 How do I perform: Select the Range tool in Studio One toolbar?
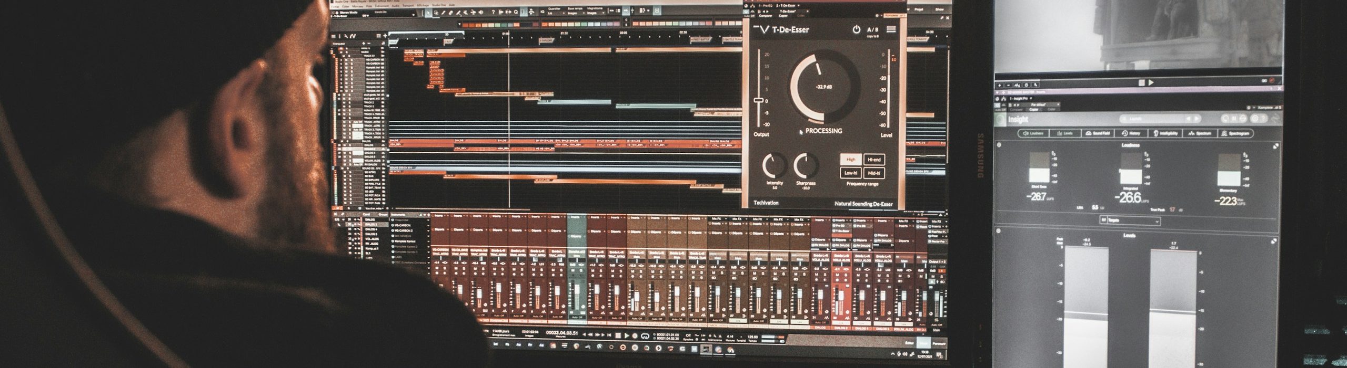click(436, 13)
